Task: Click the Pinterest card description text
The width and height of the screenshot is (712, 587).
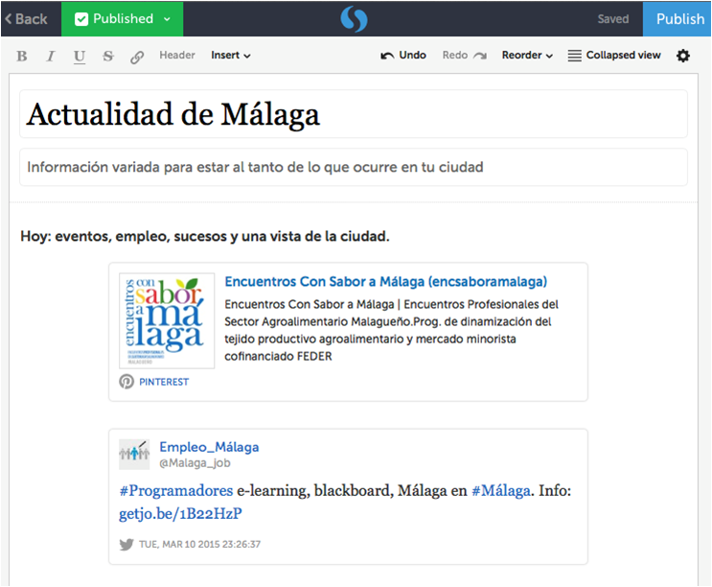Action: coord(391,330)
